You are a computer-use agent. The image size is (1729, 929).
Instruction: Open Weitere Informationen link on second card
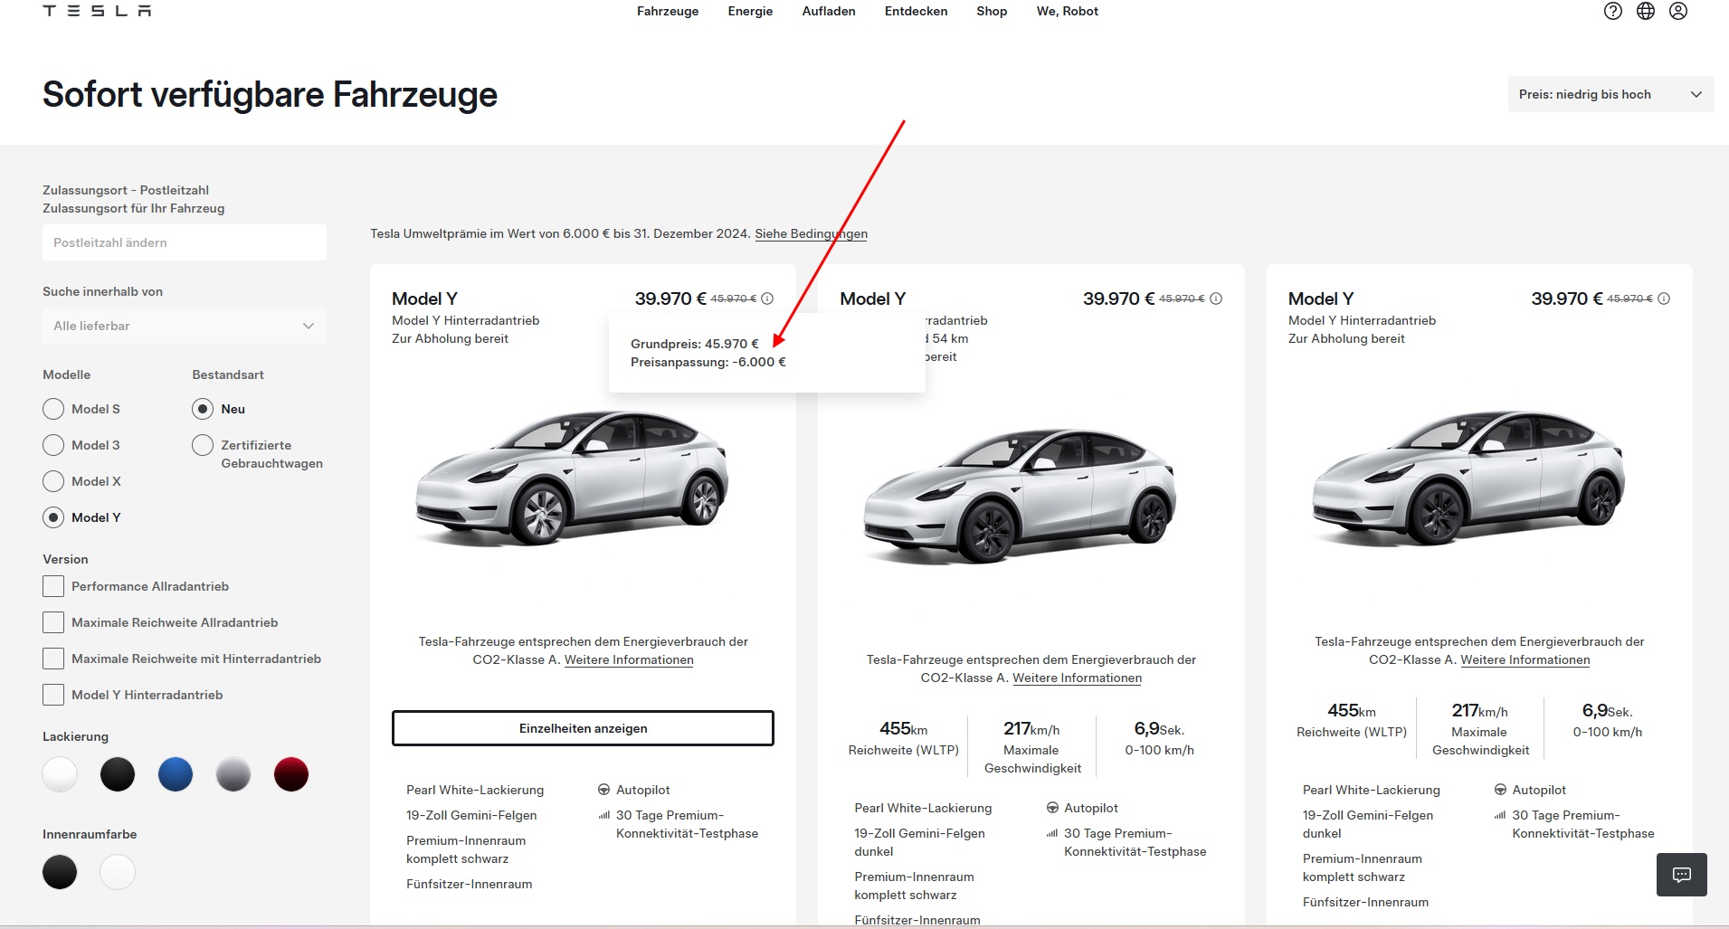[x=1077, y=678]
